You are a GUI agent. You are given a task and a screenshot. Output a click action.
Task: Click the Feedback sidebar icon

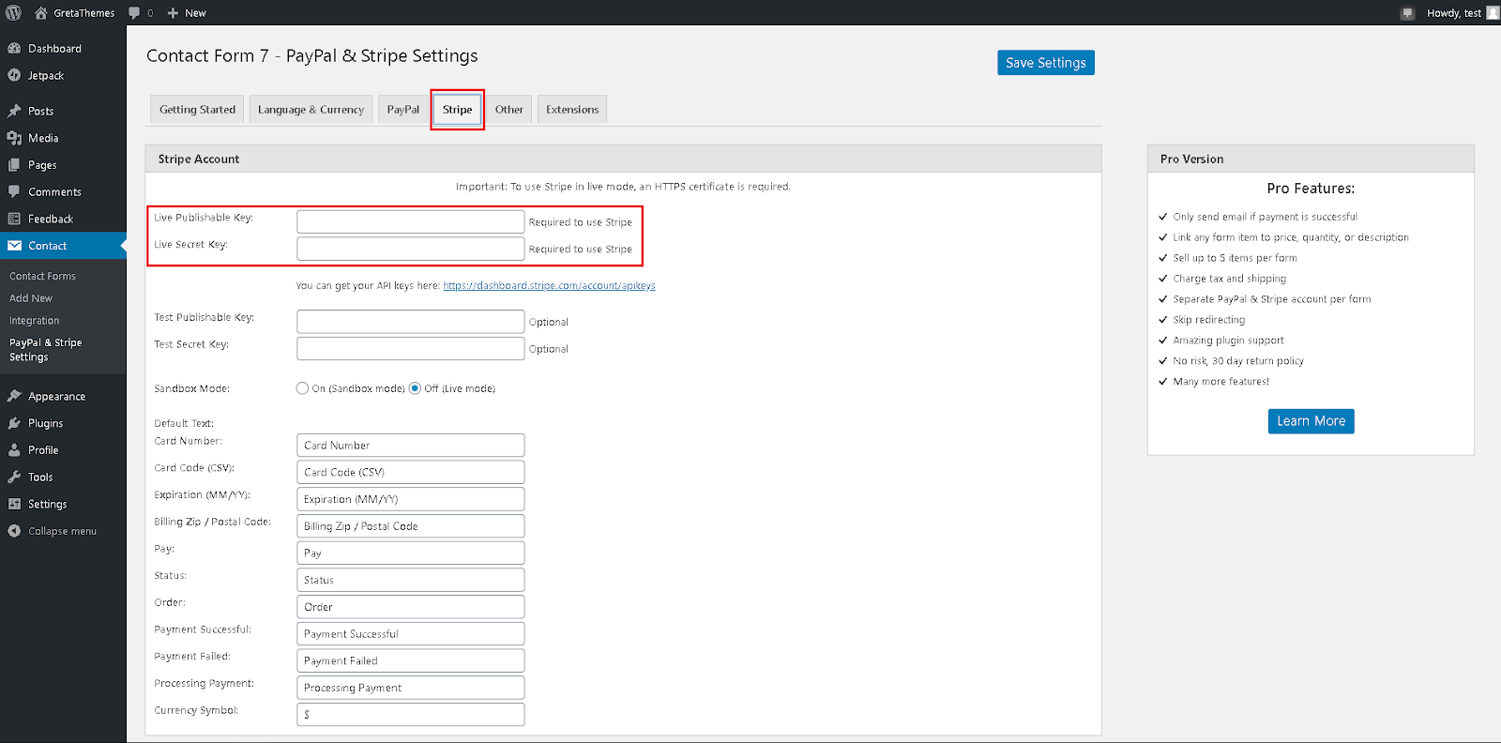click(x=14, y=219)
